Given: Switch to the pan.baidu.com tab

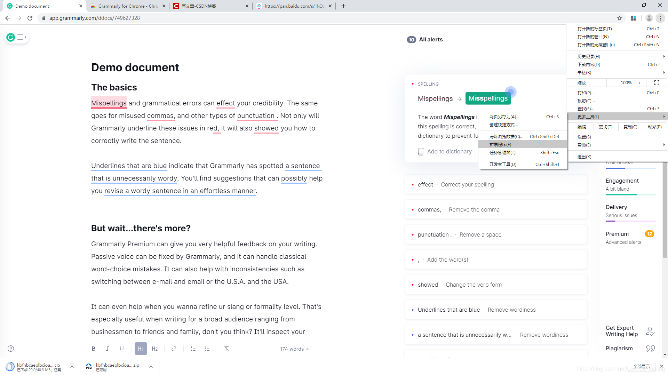Looking at the screenshot, I should pos(294,6).
